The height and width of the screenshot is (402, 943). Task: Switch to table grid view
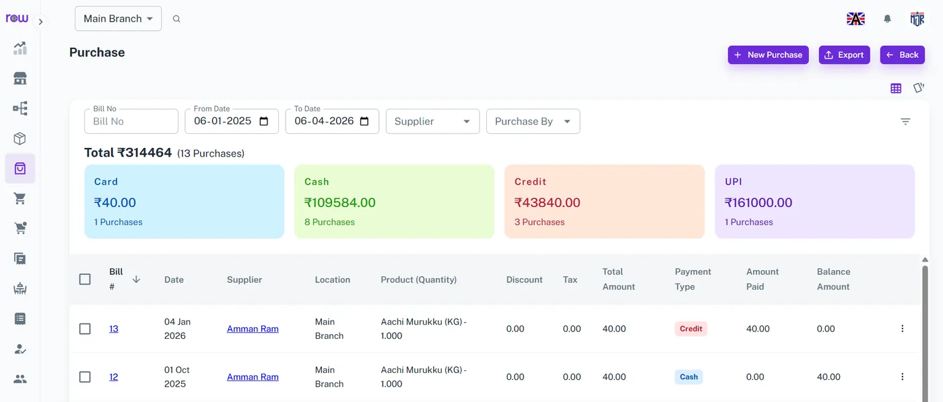[896, 88]
